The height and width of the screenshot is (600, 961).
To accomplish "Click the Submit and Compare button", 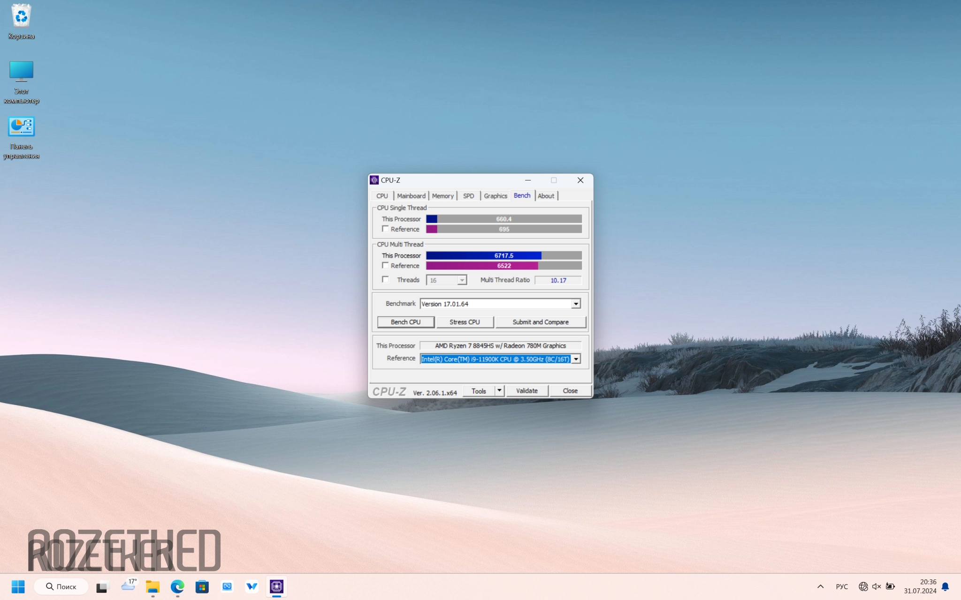I will [x=540, y=322].
